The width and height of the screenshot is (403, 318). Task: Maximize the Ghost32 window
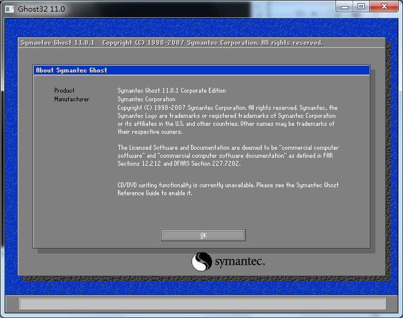[361, 7]
